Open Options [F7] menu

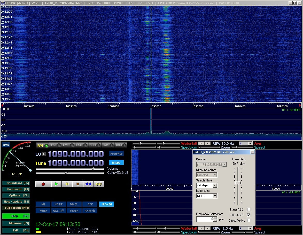pyautogui.click(x=16, y=195)
